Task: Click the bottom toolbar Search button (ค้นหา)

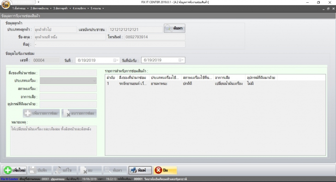Action: pyautogui.click(x=115, y=170)
